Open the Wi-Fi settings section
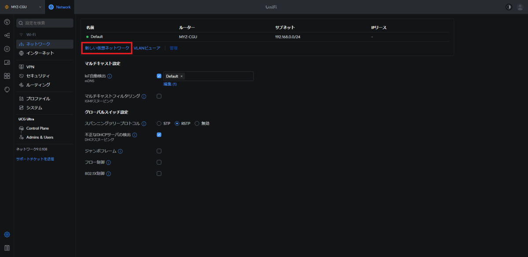 [45, 34]
